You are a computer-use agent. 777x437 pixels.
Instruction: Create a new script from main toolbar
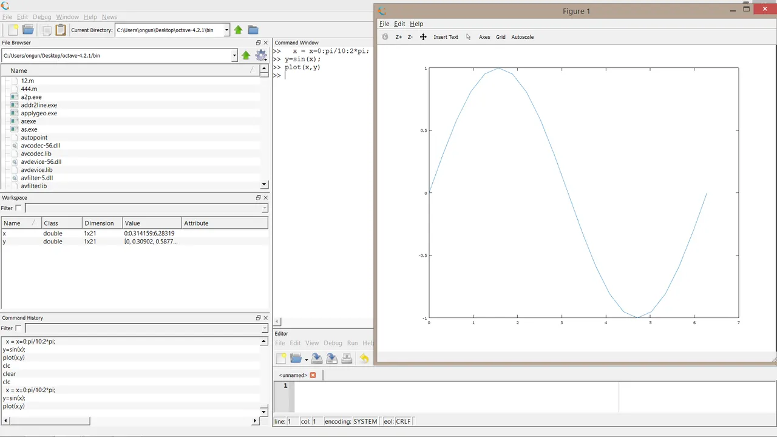click(x=13, y=30)
